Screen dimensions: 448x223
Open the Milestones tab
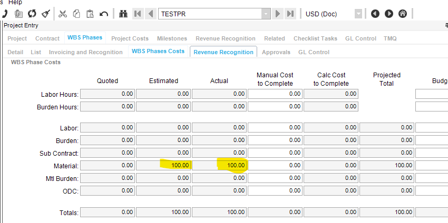[x=172, y=38]
